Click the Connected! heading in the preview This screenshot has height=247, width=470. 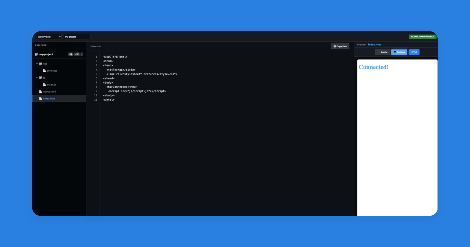[374, 67]
